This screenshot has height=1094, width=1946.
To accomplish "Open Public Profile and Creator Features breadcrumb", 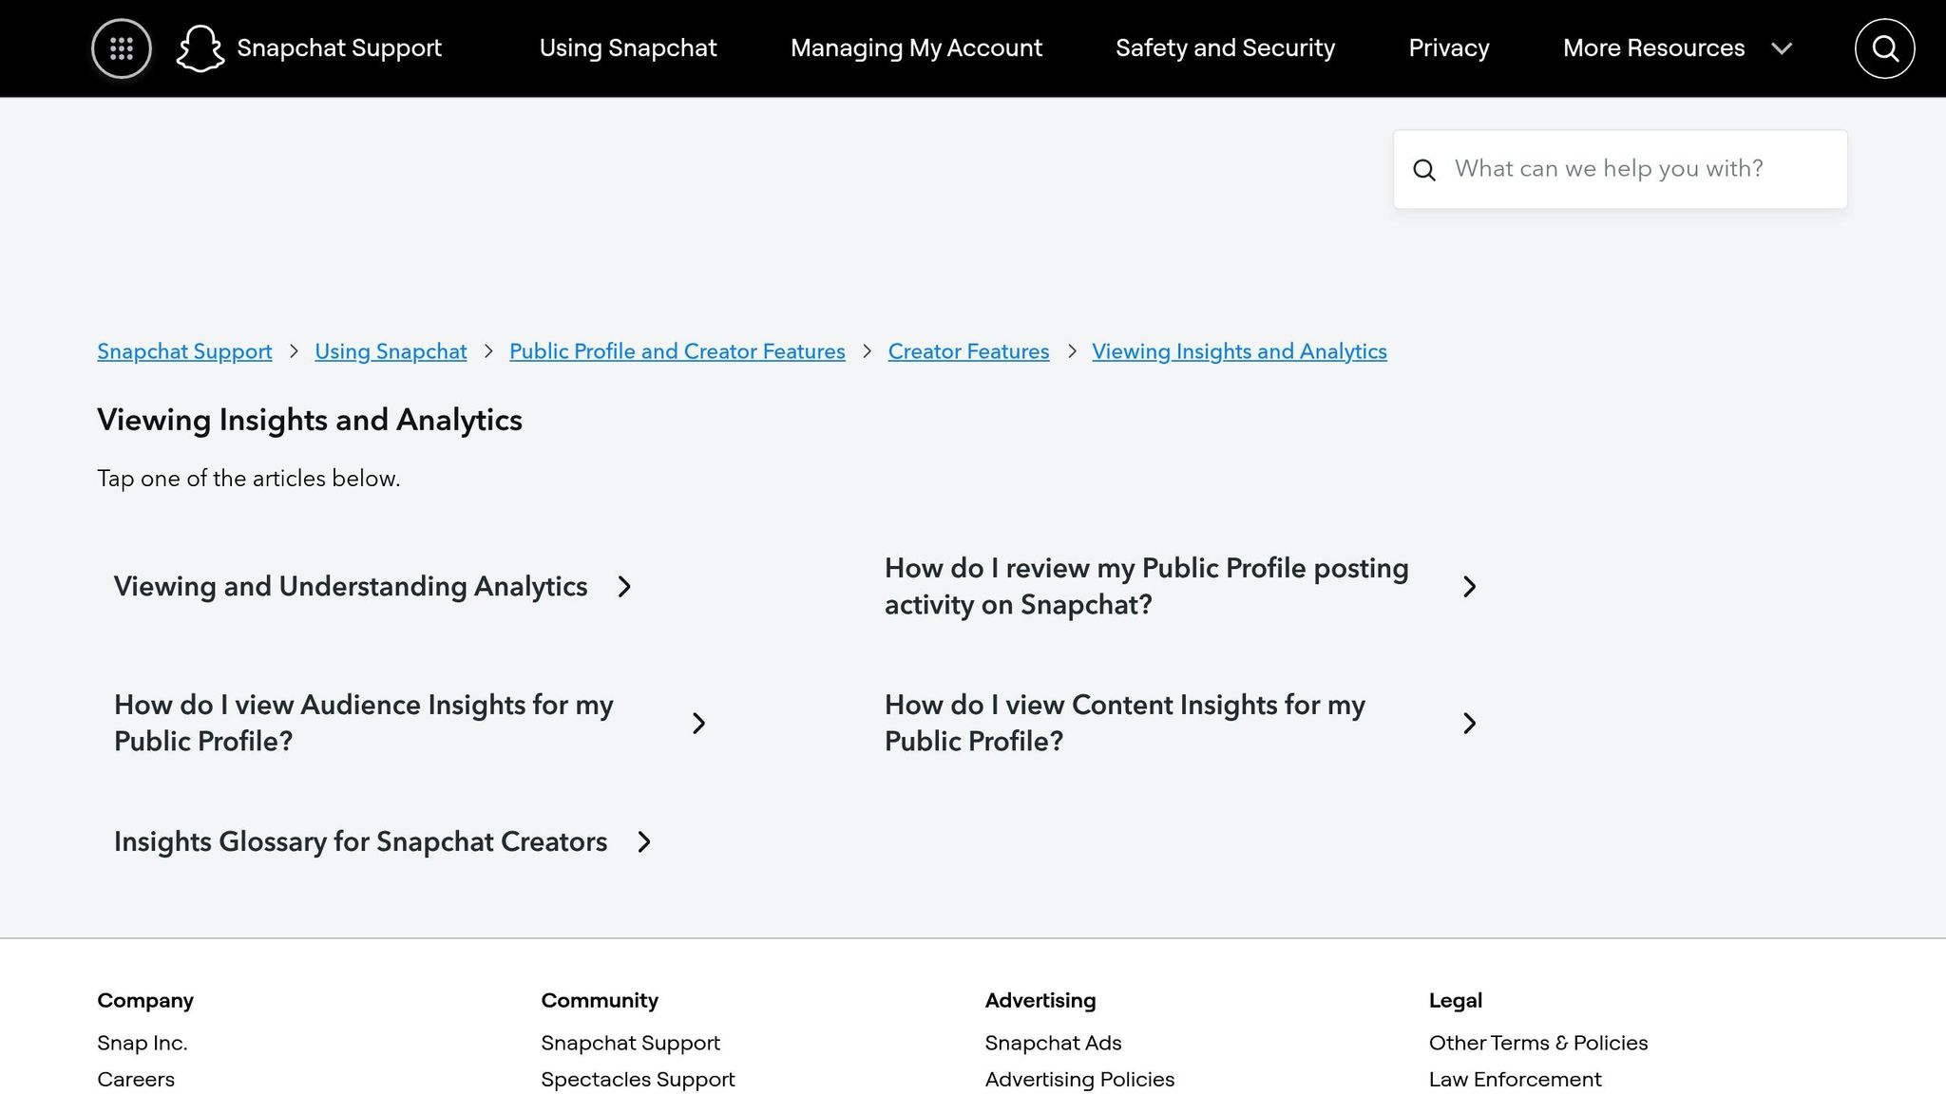I will (677, 351).
